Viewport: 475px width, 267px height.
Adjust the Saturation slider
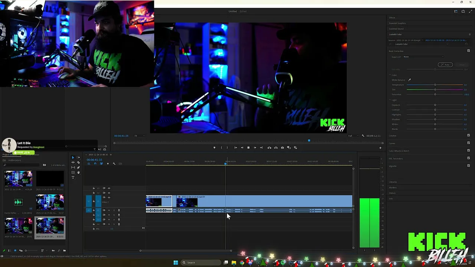coord(435,94)
